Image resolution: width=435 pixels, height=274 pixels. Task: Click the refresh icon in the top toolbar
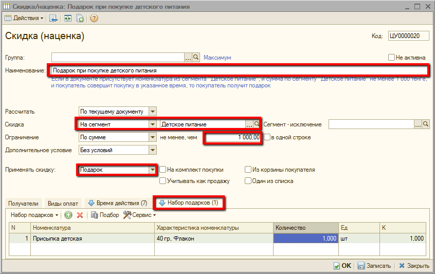point(67,18)
